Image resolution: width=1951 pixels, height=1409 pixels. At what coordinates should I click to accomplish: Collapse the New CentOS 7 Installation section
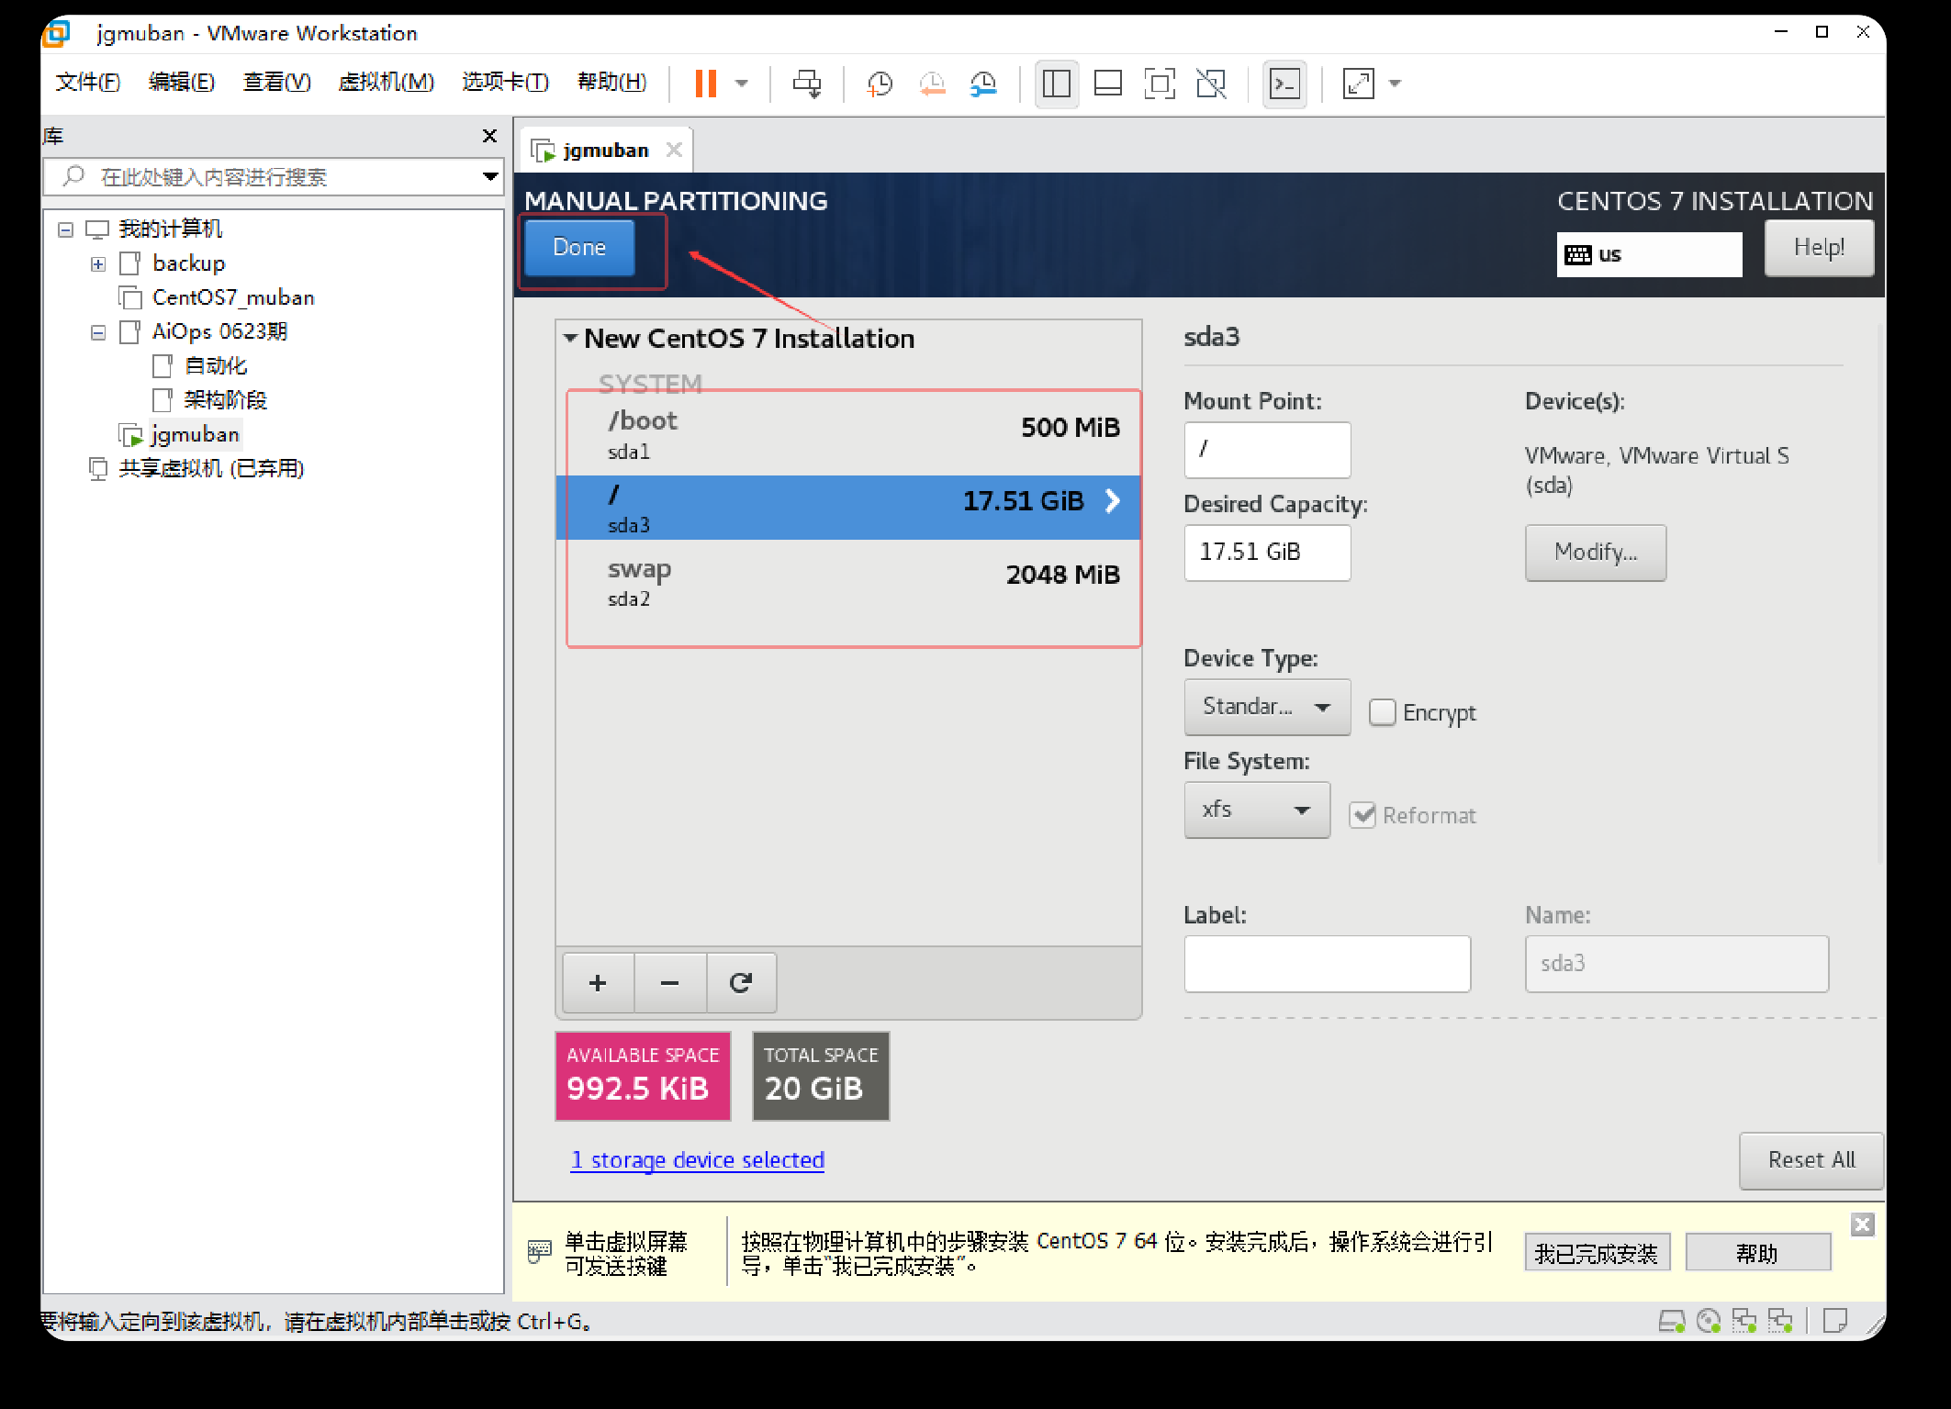coord(570,338)
